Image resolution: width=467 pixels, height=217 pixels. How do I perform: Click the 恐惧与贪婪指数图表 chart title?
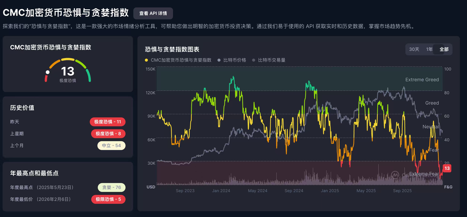172,49
